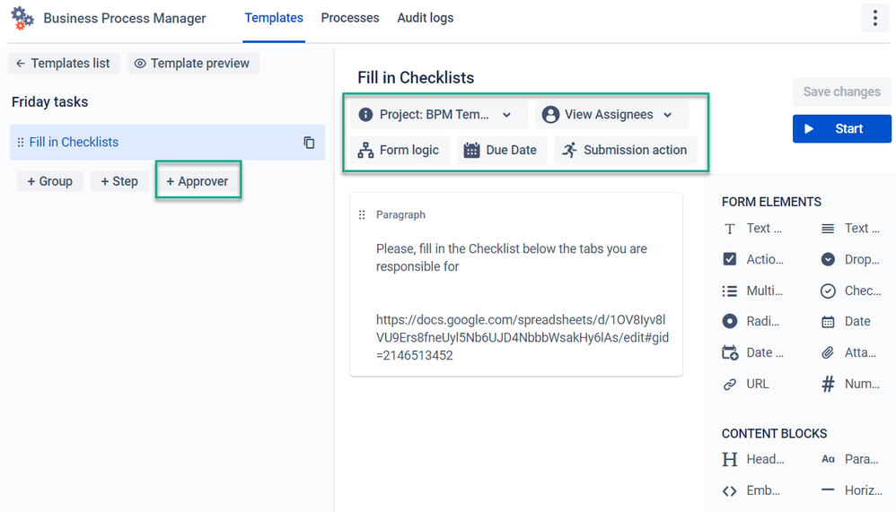Add the Radio button form element

click(x=751, y=321)
